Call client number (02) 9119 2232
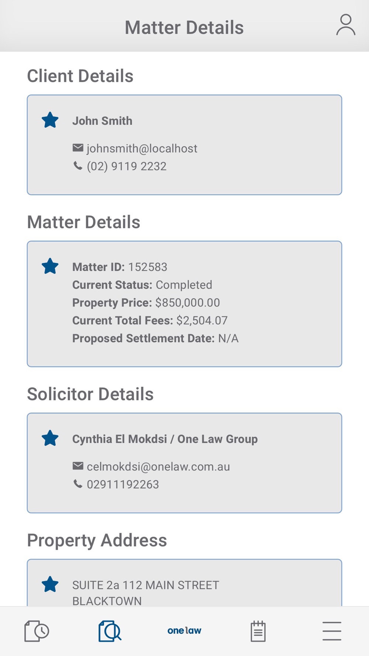369x656 pixels. (x=127, y=166)
